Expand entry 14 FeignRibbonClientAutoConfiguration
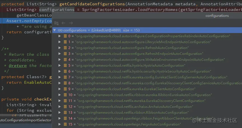Screen dimensions: 242x128 click(59, 118)
